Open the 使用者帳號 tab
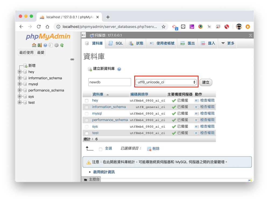The height and width of the screenshot is (202, 269). point(162,43)
